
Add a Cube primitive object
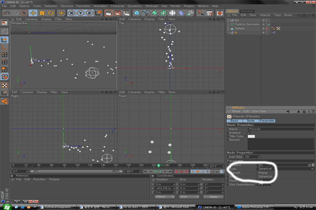click(x=137, y=13)
